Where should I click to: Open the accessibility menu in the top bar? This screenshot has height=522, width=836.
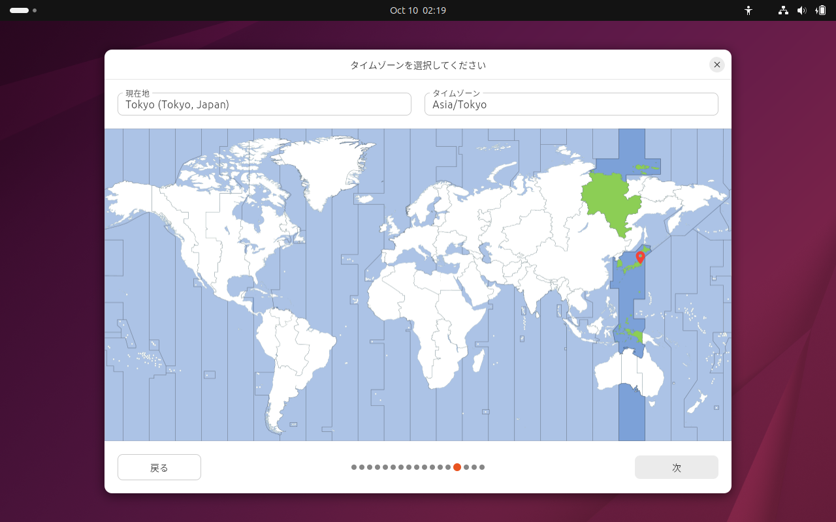click(748, 10)
